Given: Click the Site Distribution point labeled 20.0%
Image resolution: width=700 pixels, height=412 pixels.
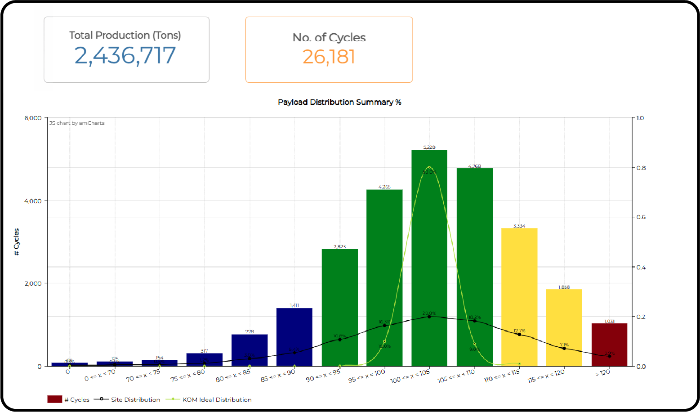Looking at the screenshot, I should pos(429,317).
